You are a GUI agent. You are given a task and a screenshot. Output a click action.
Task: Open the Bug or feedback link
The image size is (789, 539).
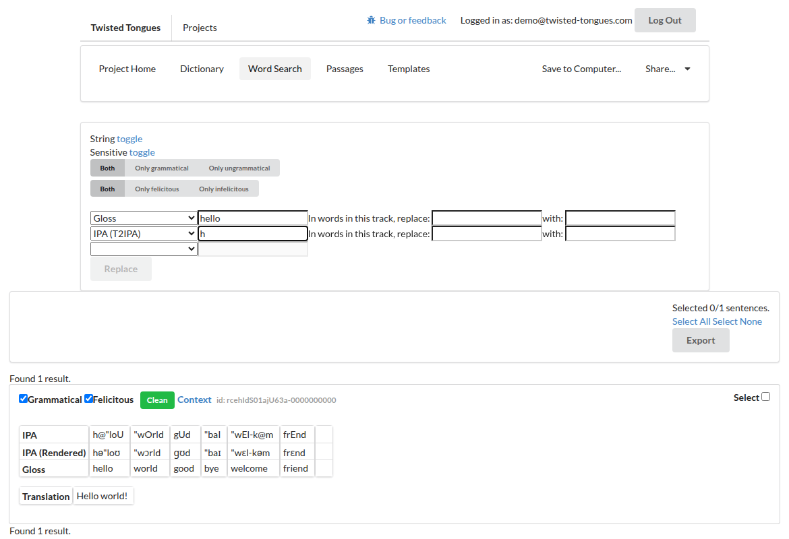[x=413, y=20]
